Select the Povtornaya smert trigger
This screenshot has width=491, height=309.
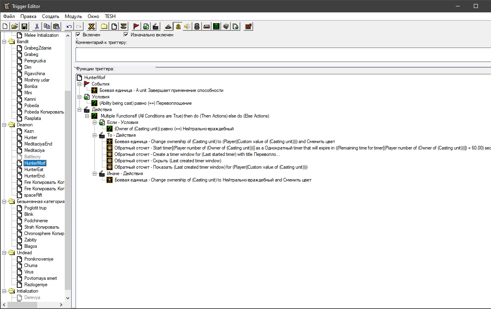point(40,278)
